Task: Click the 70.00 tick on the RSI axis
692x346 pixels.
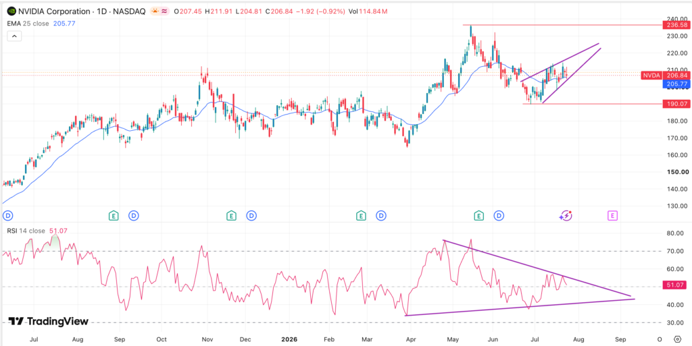Action: tap(676, 252)
